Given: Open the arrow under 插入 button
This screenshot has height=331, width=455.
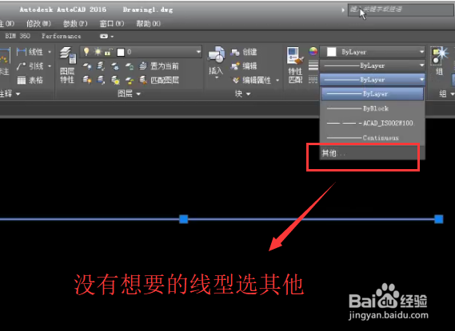Looking at the screenshot, I should click(216, 77).
